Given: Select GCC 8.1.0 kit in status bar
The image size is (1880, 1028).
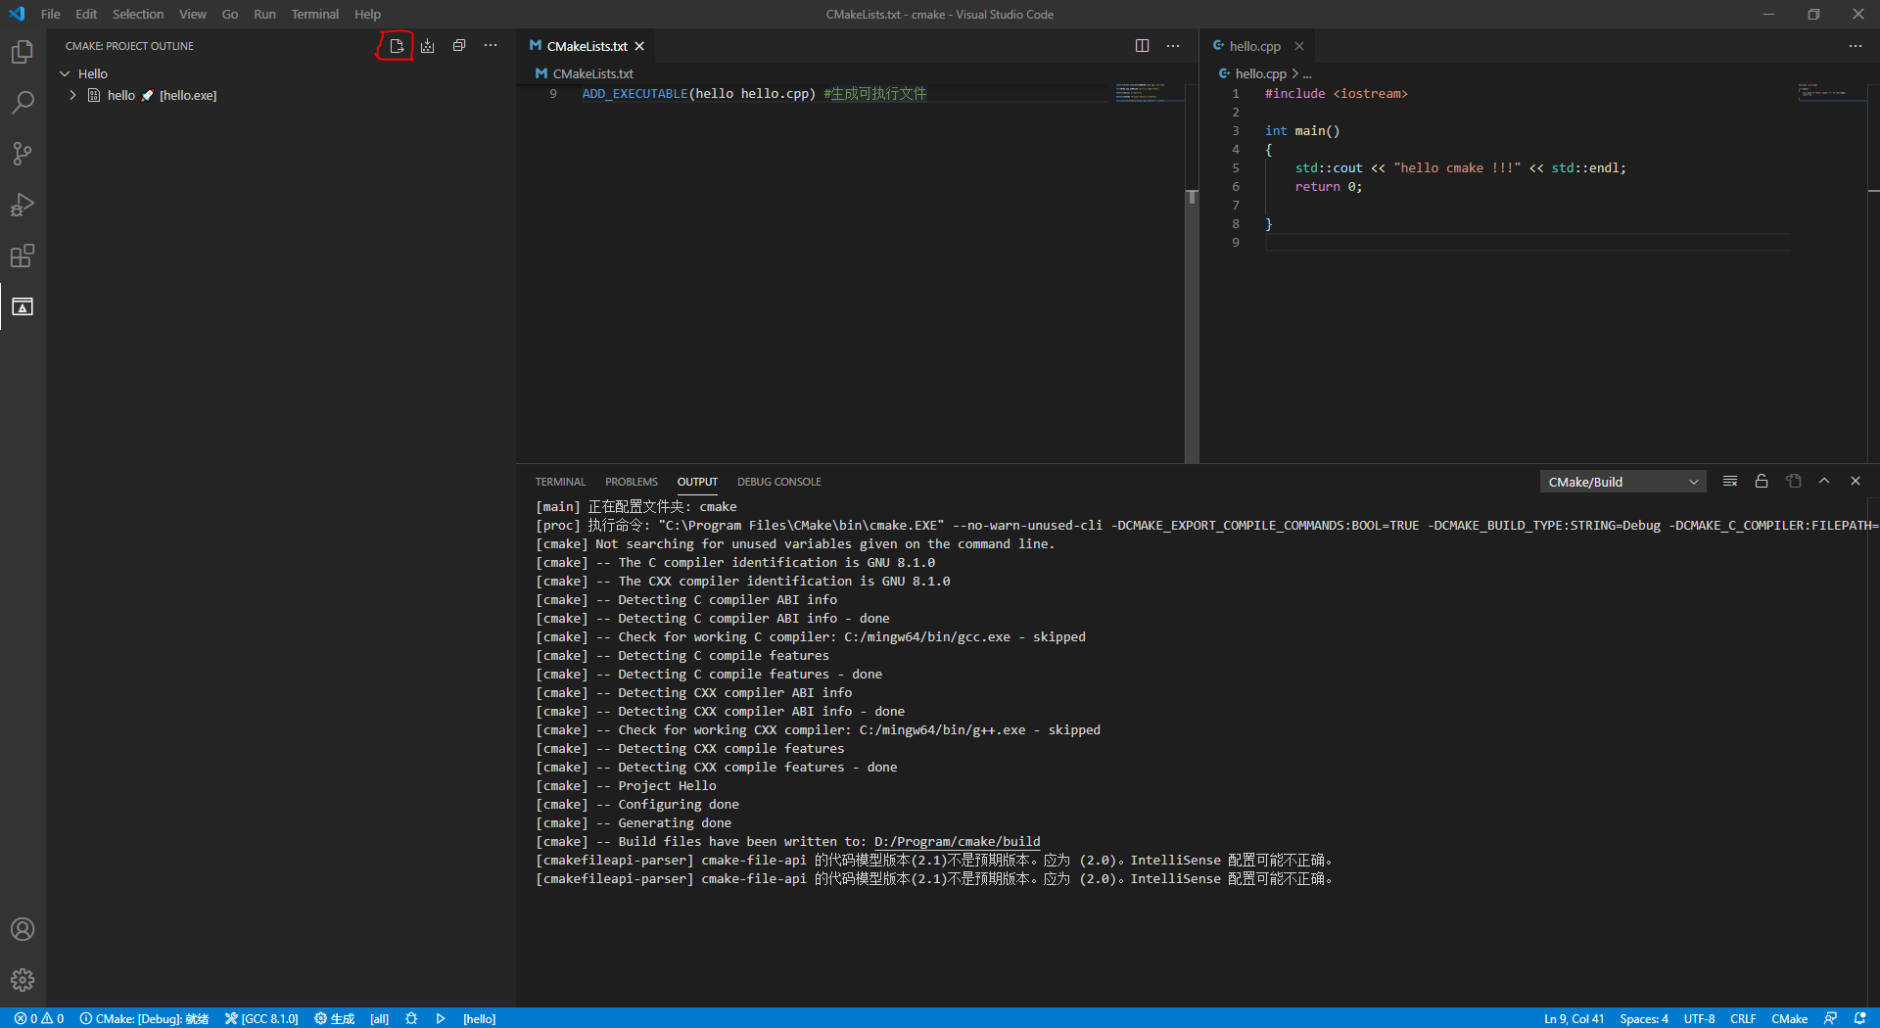Looking at the screenshot, I should [261, 1018].
